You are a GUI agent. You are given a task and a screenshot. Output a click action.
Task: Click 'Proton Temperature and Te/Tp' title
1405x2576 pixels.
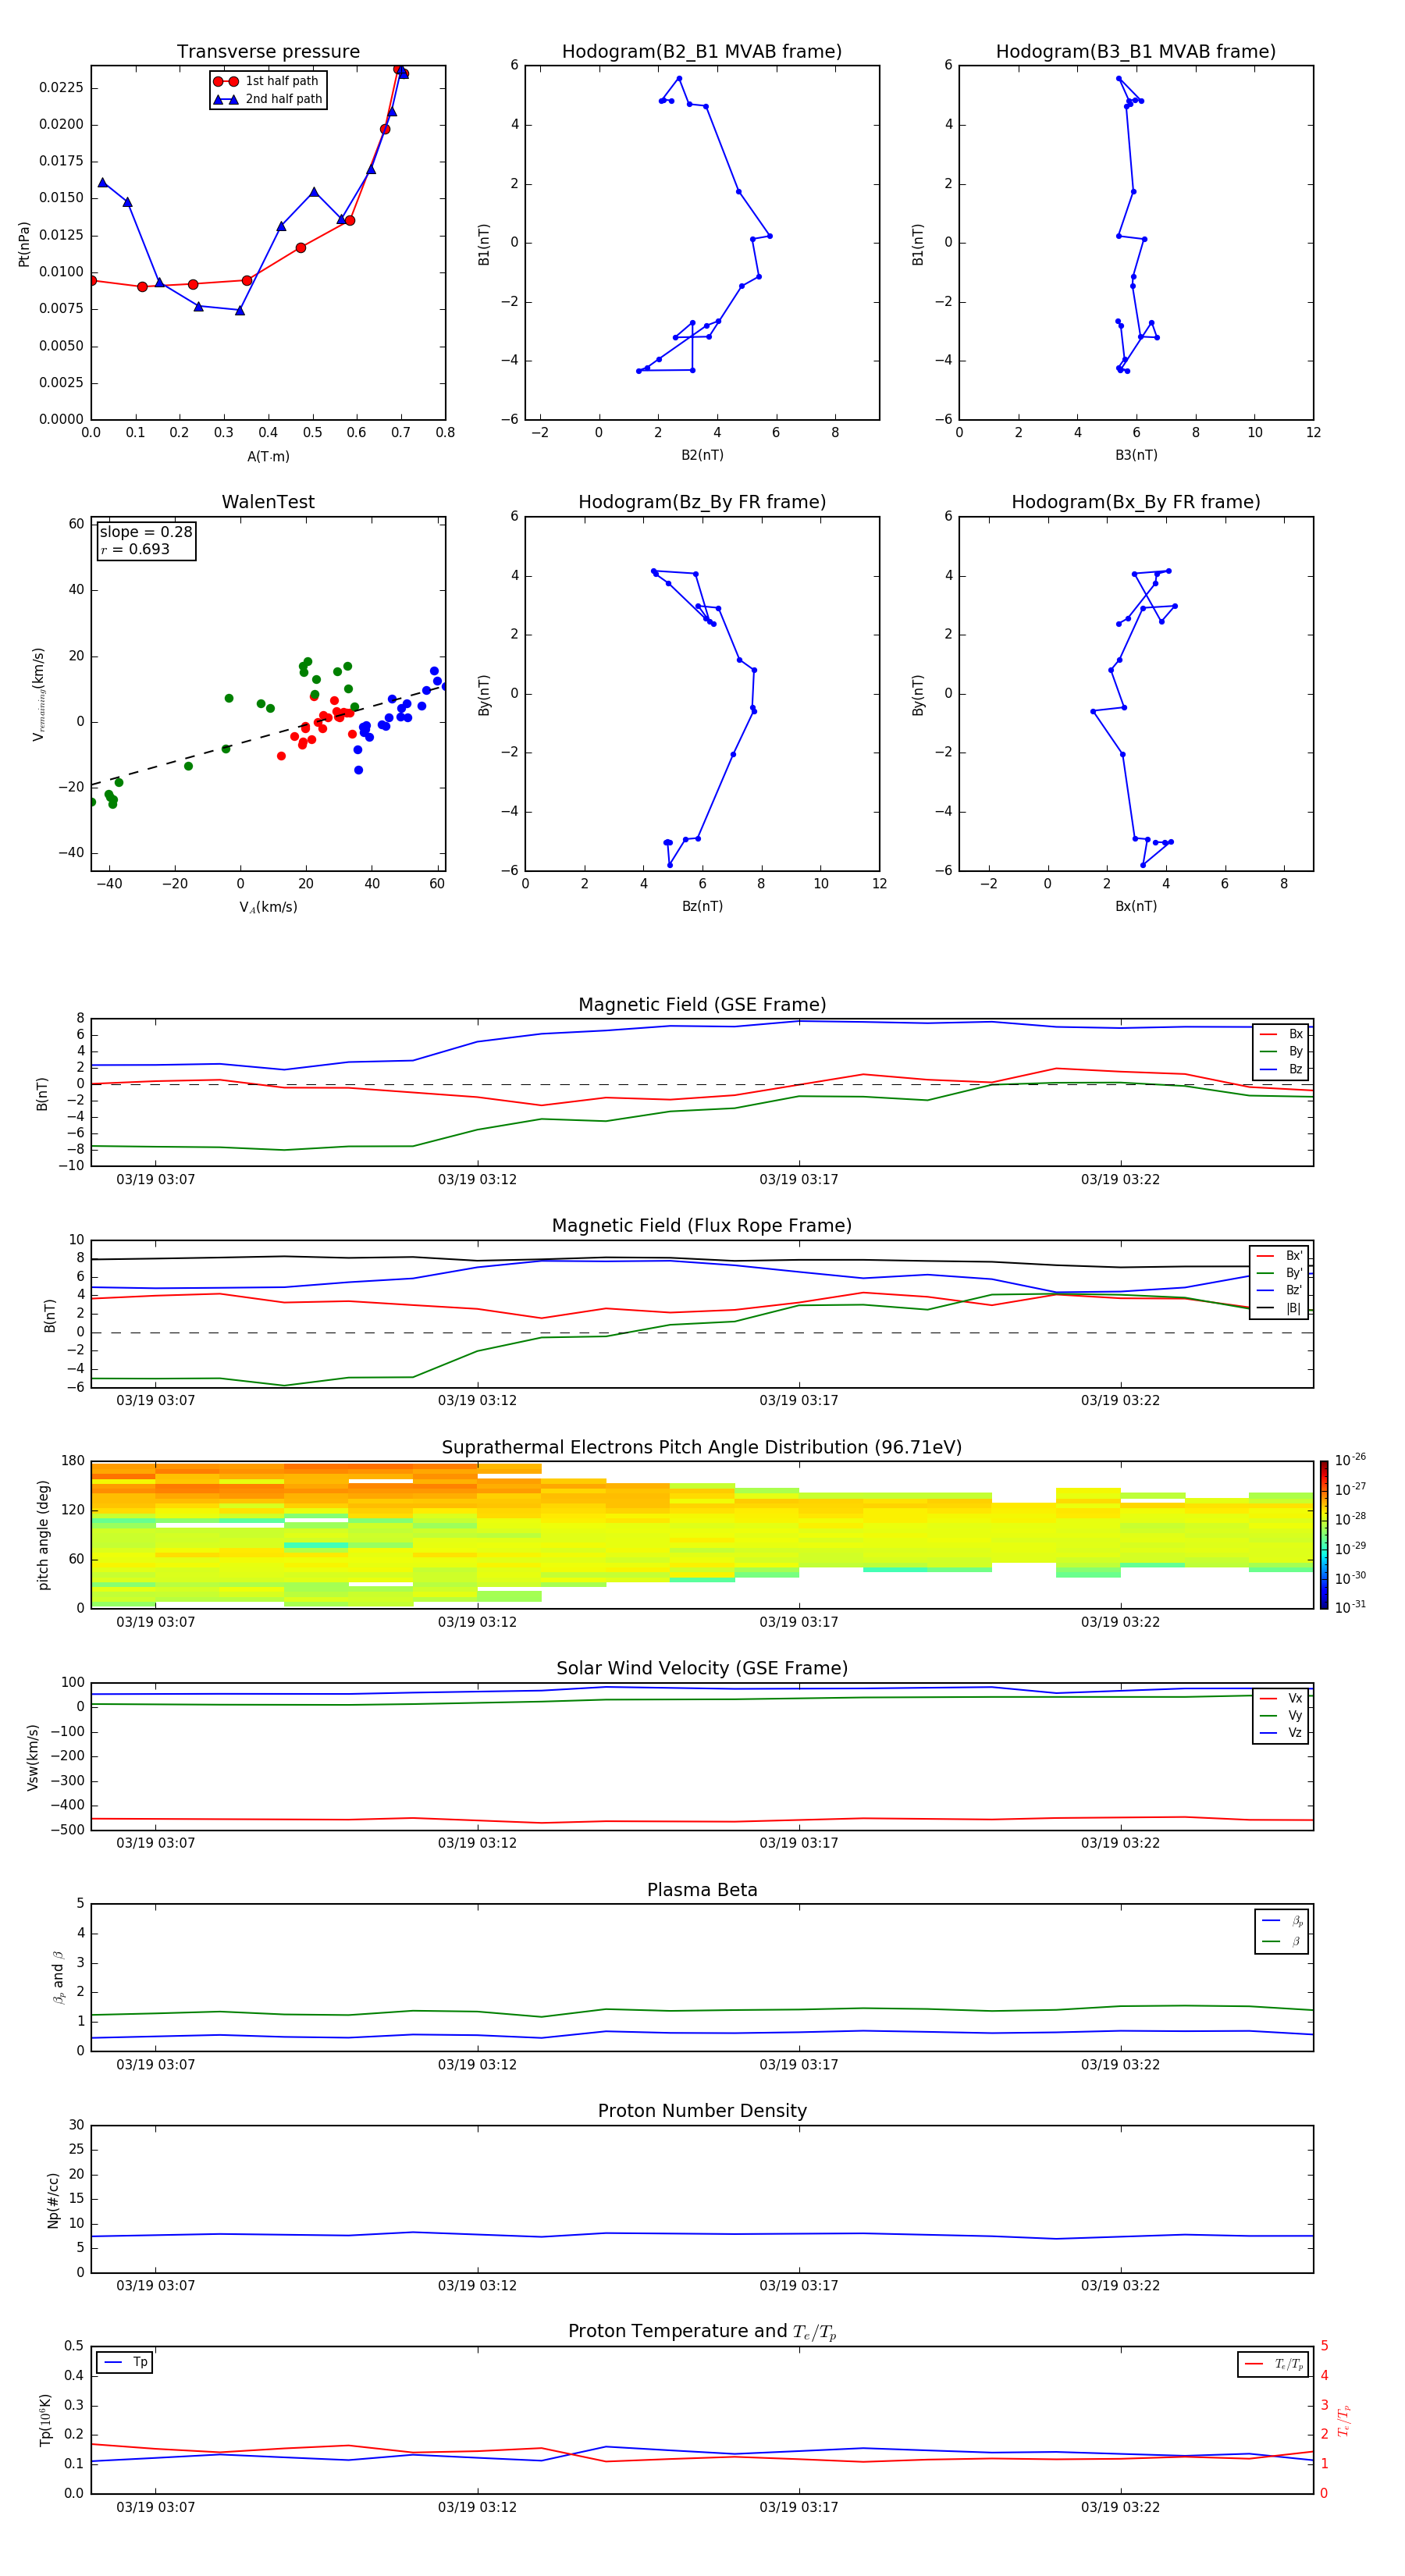tap(702, 2332)
